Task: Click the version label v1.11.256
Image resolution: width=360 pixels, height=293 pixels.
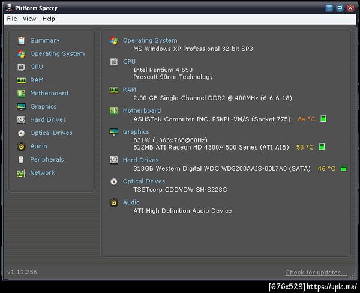Action: [x=22, y=272]
